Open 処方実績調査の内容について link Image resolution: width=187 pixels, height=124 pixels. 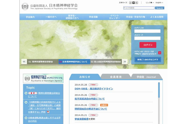(x=90, y=99)
